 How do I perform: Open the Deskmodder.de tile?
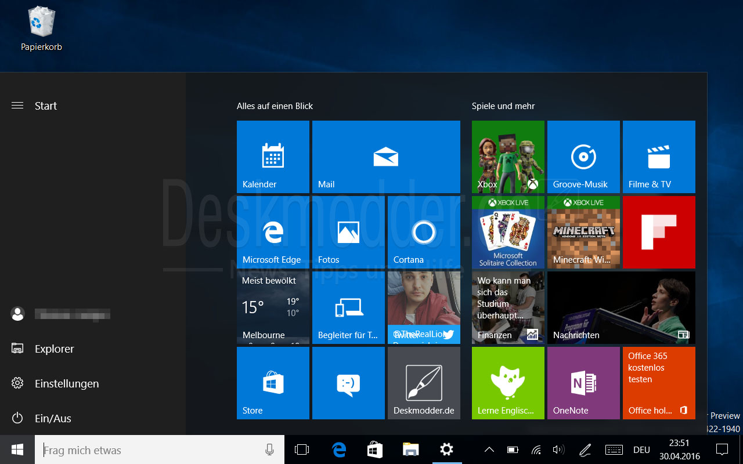tap(424, 383)
